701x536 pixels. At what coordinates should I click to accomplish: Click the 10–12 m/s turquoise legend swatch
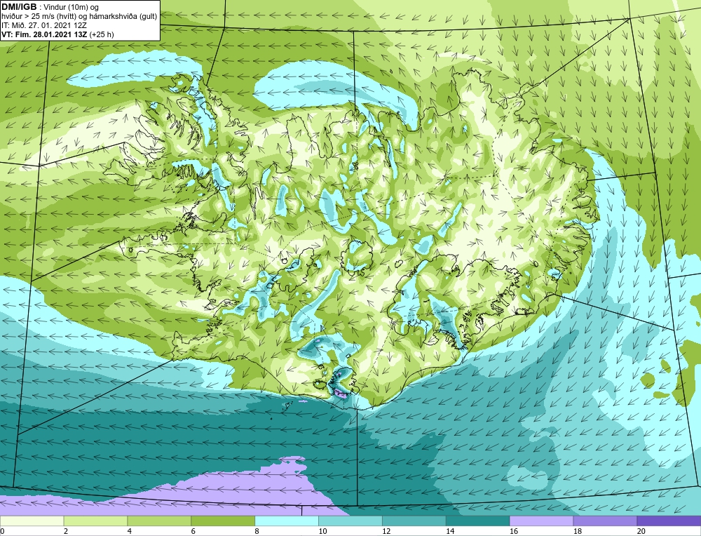tap(350, 521)
